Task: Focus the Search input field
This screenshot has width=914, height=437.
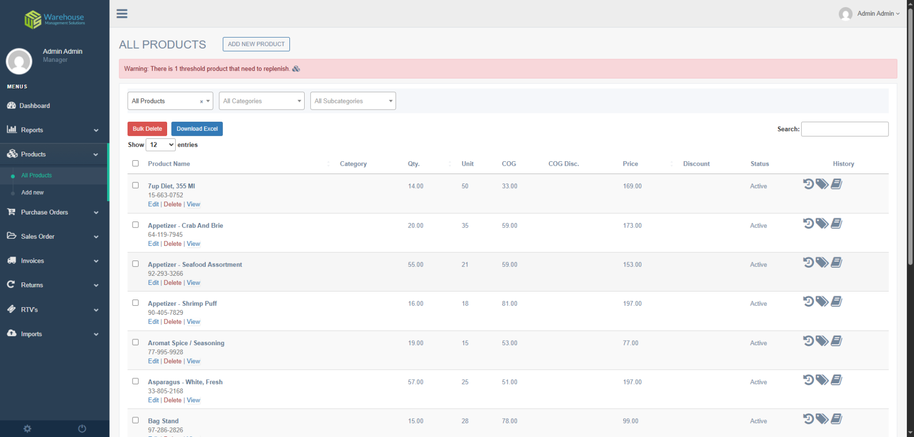Action: coord(844,129)
